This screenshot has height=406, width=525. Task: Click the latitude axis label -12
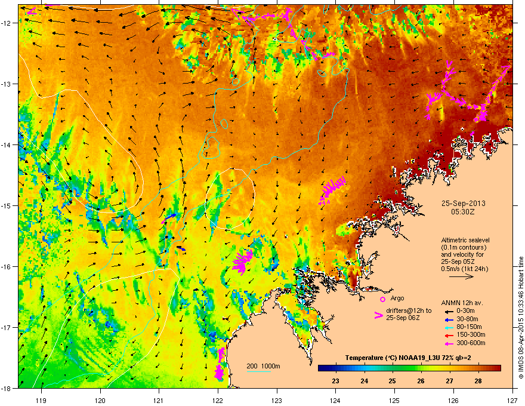[x=7, y=23]
